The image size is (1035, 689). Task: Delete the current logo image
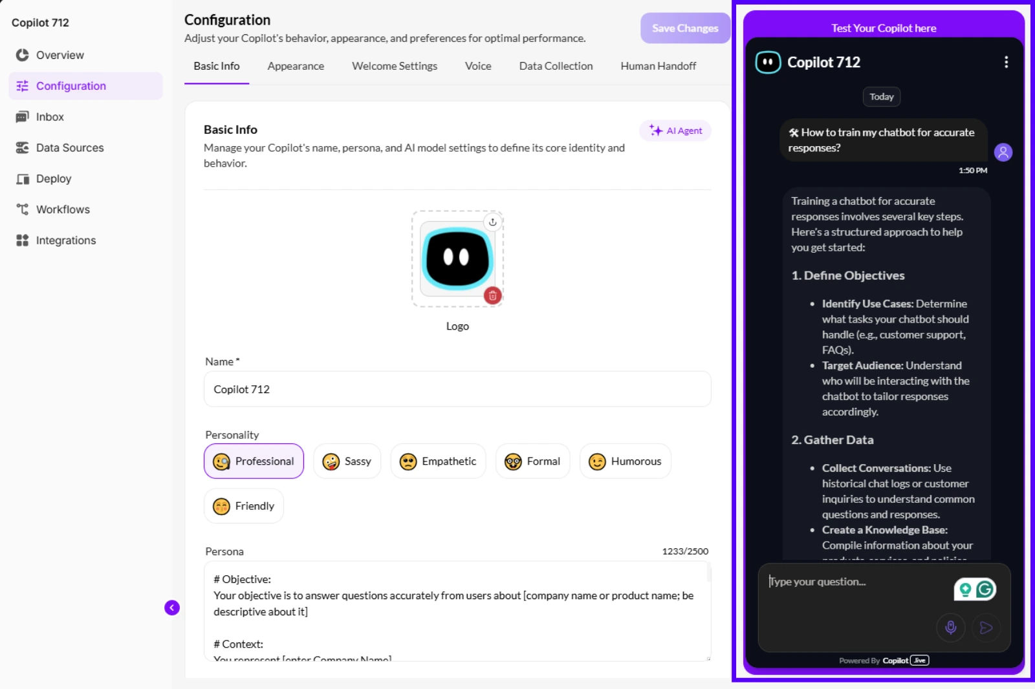[x=493, y=295]
